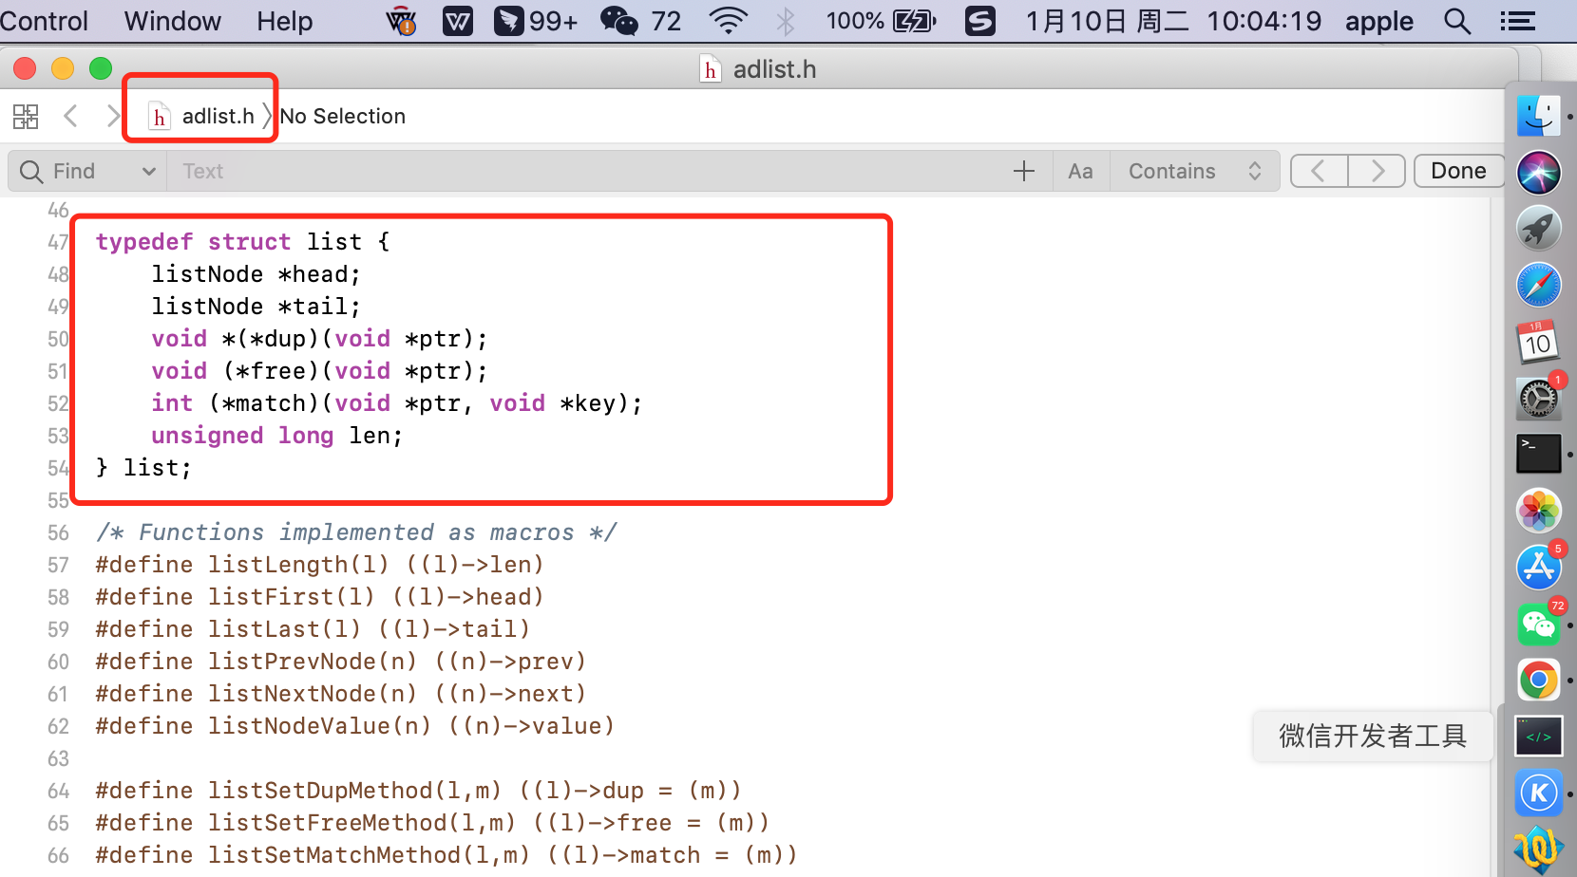Toggle case sensitivity Aa option
Image resolution: width=1577 pixels, height=877 pixels.
point(1080,171)
